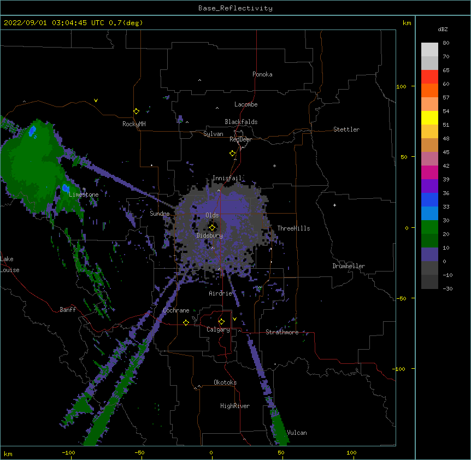Screen dimensions: 471x460
Task: Click the yellow V marker northwest of RockyMH
Action: pos(96,101)
